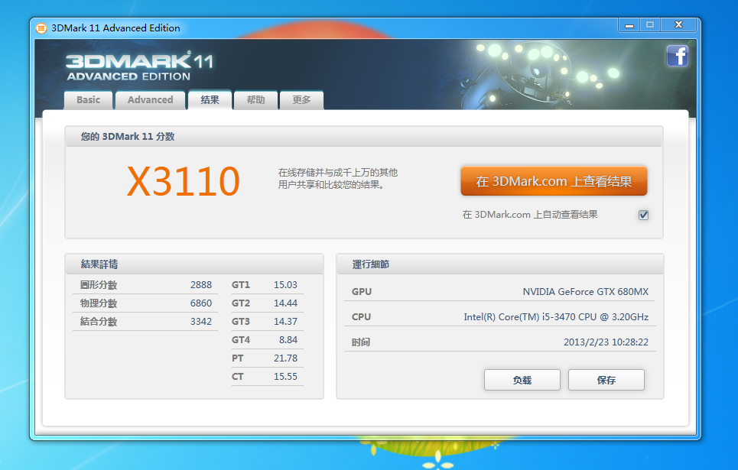Click the GT4 result 8.84
Viewport: 738px width, 470px height.
[x=288, y=339]
